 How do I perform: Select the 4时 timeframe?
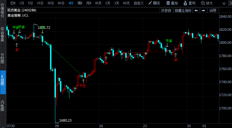pyautogui.click(x=71, y=3)
